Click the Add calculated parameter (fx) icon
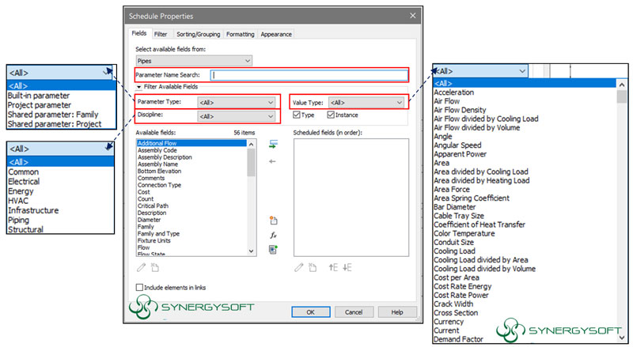Screen dimensions: 633x347 coord(273,235)
